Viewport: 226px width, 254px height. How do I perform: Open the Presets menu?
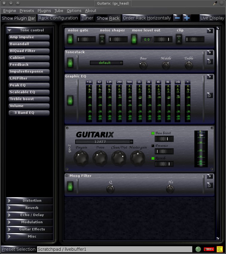pos(27,10)
